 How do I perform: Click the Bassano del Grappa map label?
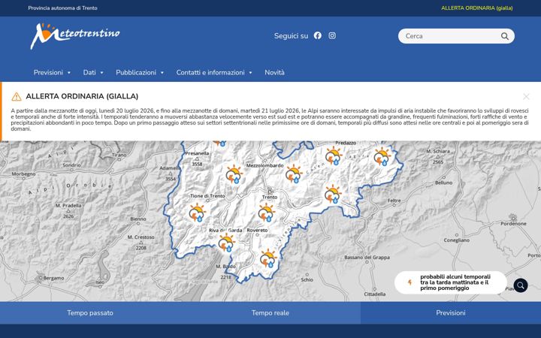coord(367,258)
